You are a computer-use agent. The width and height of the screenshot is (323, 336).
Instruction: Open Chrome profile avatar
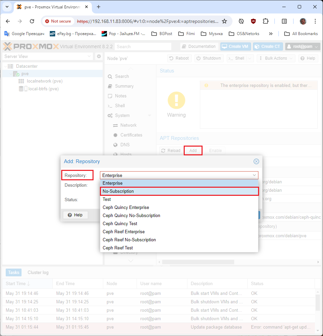pos(303,21)
